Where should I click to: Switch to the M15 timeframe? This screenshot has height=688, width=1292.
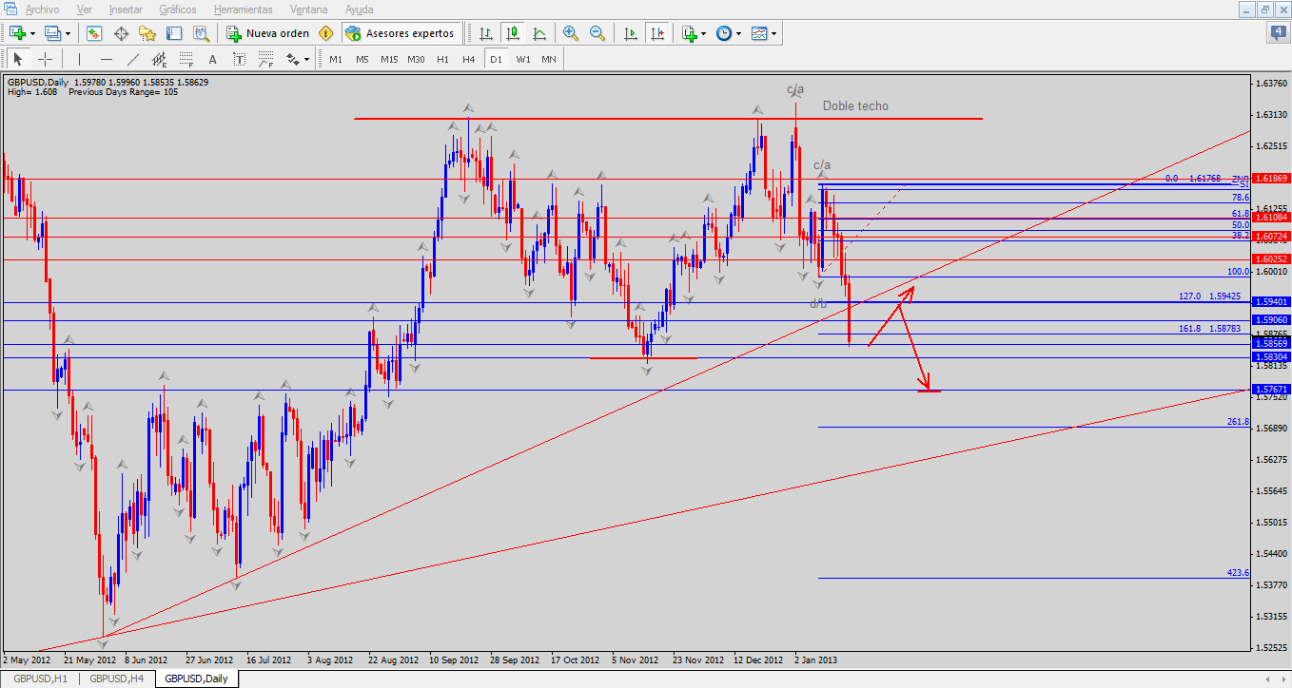pos(389,59)
